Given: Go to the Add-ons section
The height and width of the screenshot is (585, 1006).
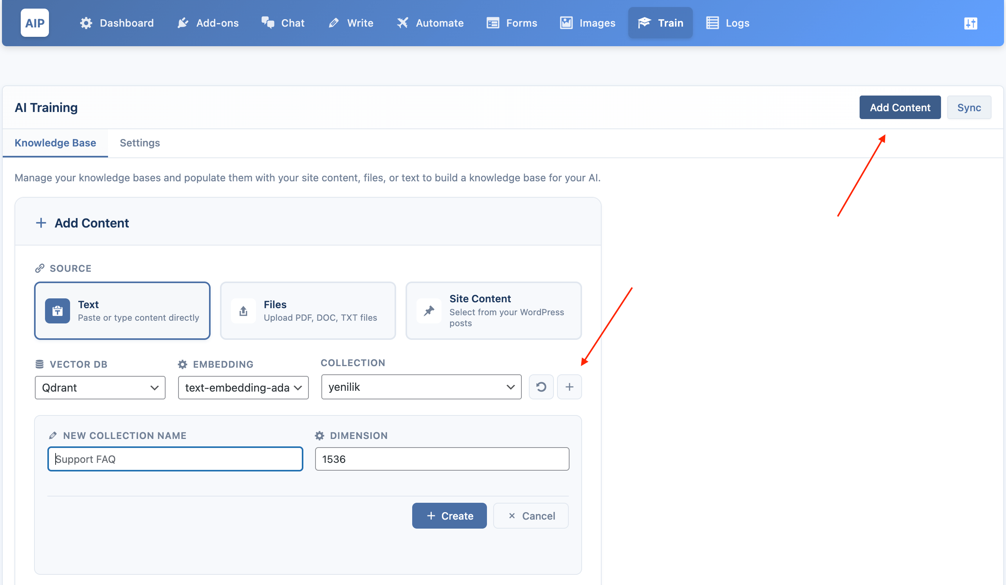Looking at the screenshot, I should (x=207, y=23).
